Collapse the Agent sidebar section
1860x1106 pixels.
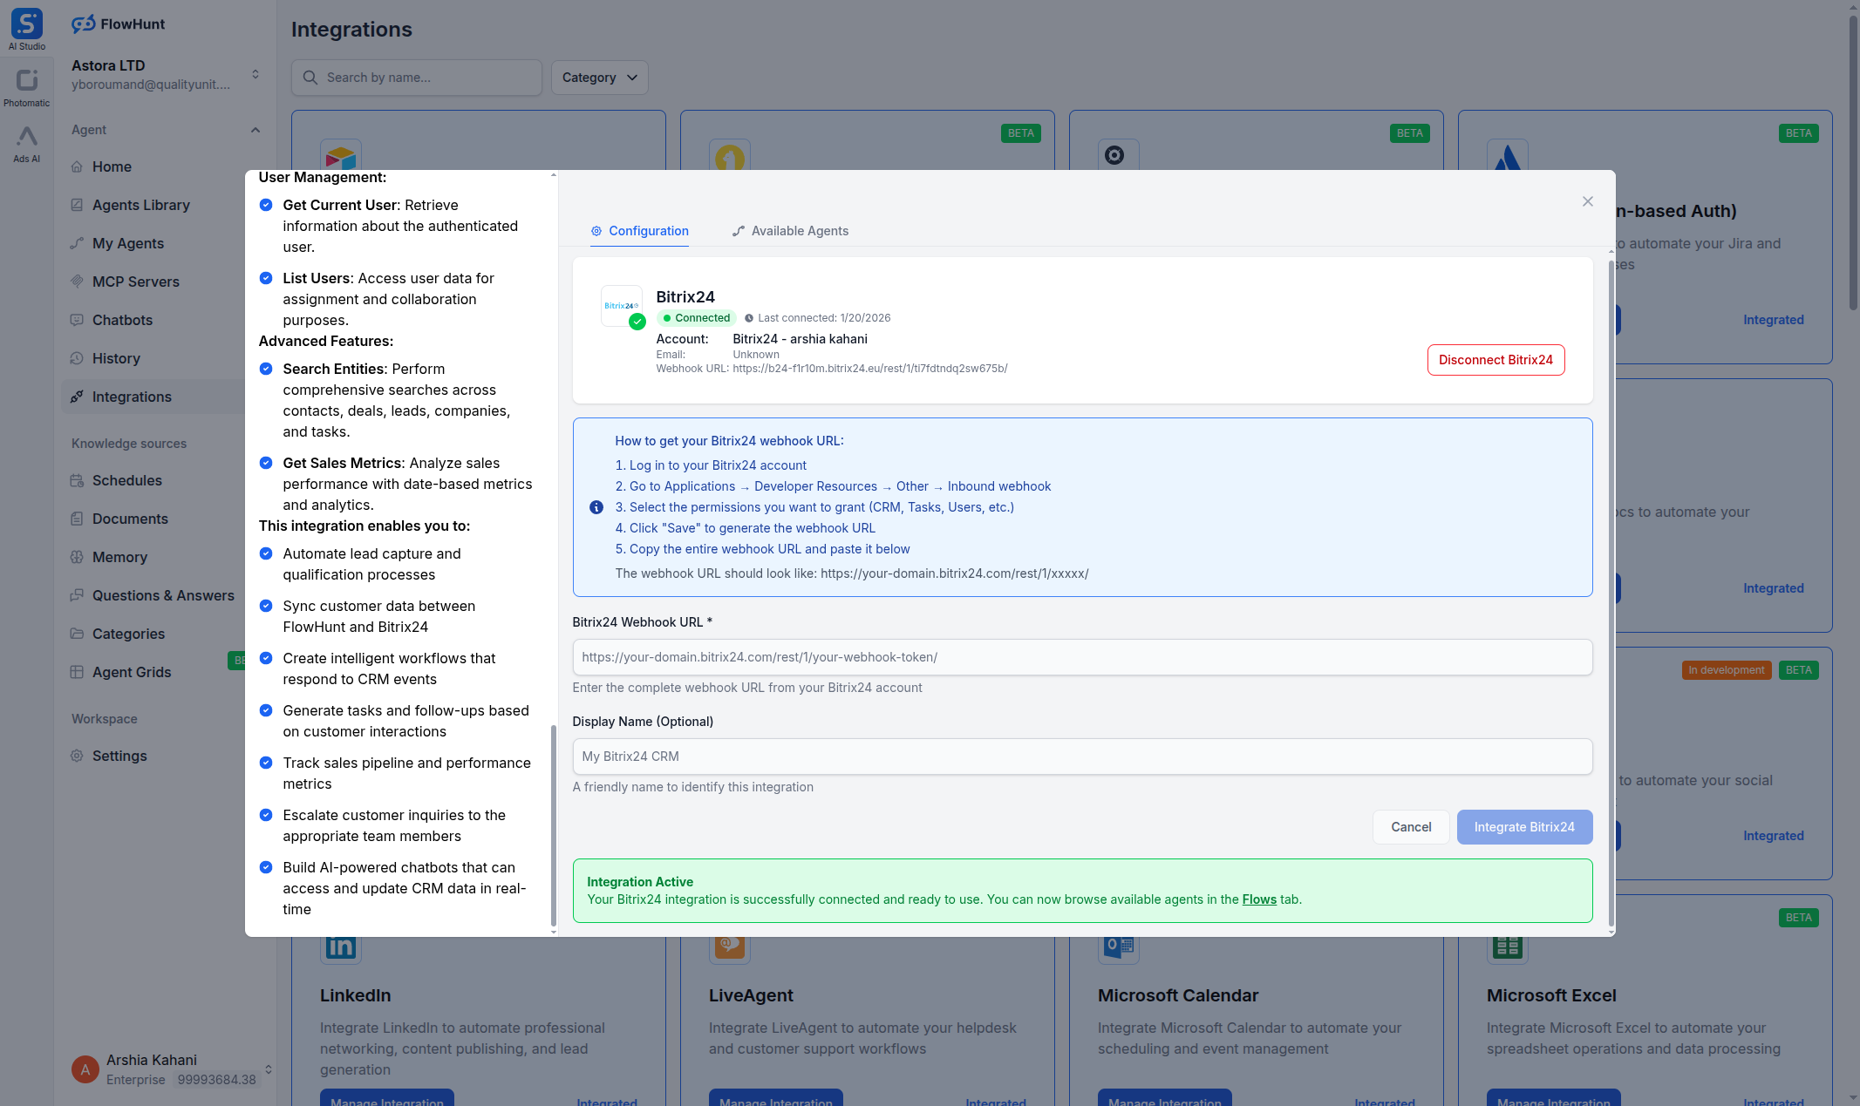(x=255, y=129)
